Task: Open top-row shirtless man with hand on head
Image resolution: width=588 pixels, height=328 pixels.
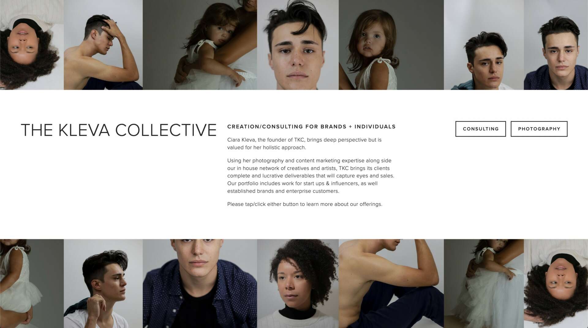Action: 103,45
